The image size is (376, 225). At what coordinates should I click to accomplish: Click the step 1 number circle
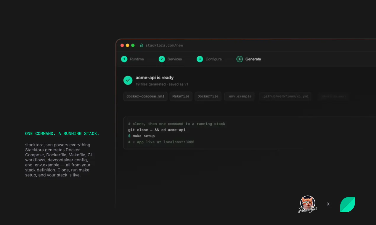pos(124,59)
